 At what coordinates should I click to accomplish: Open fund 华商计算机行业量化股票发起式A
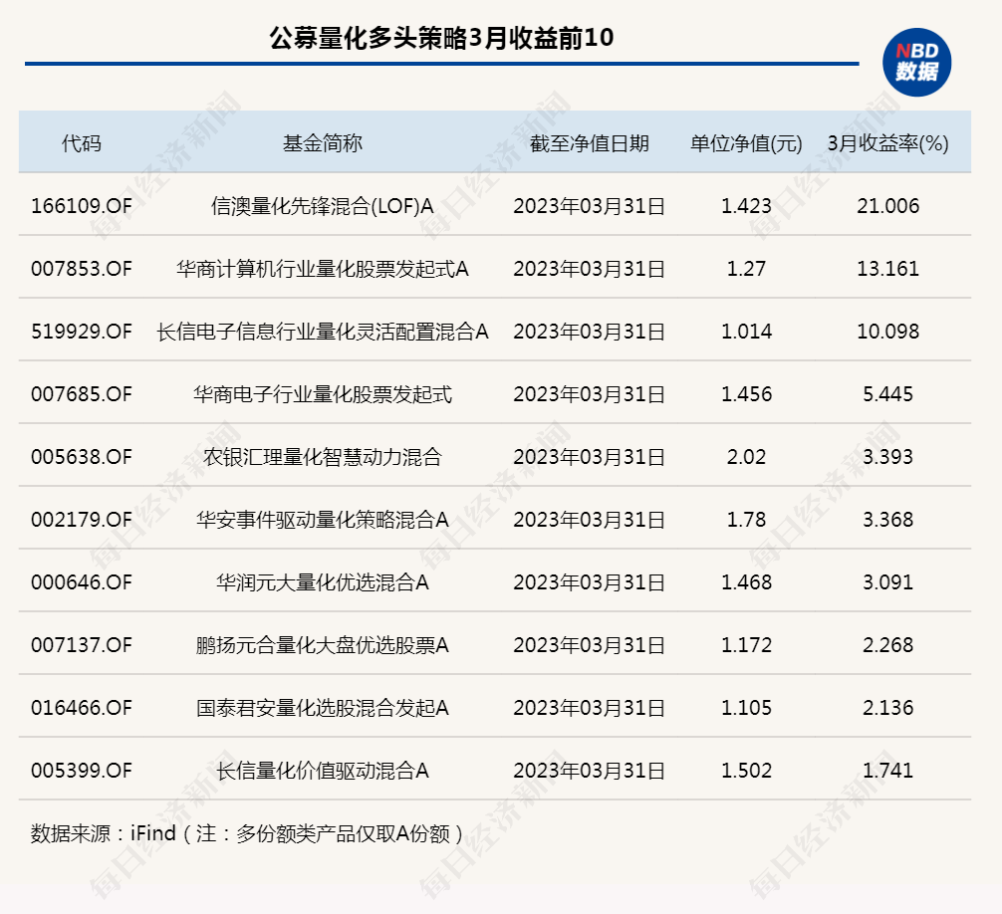[x=322, y=269]
